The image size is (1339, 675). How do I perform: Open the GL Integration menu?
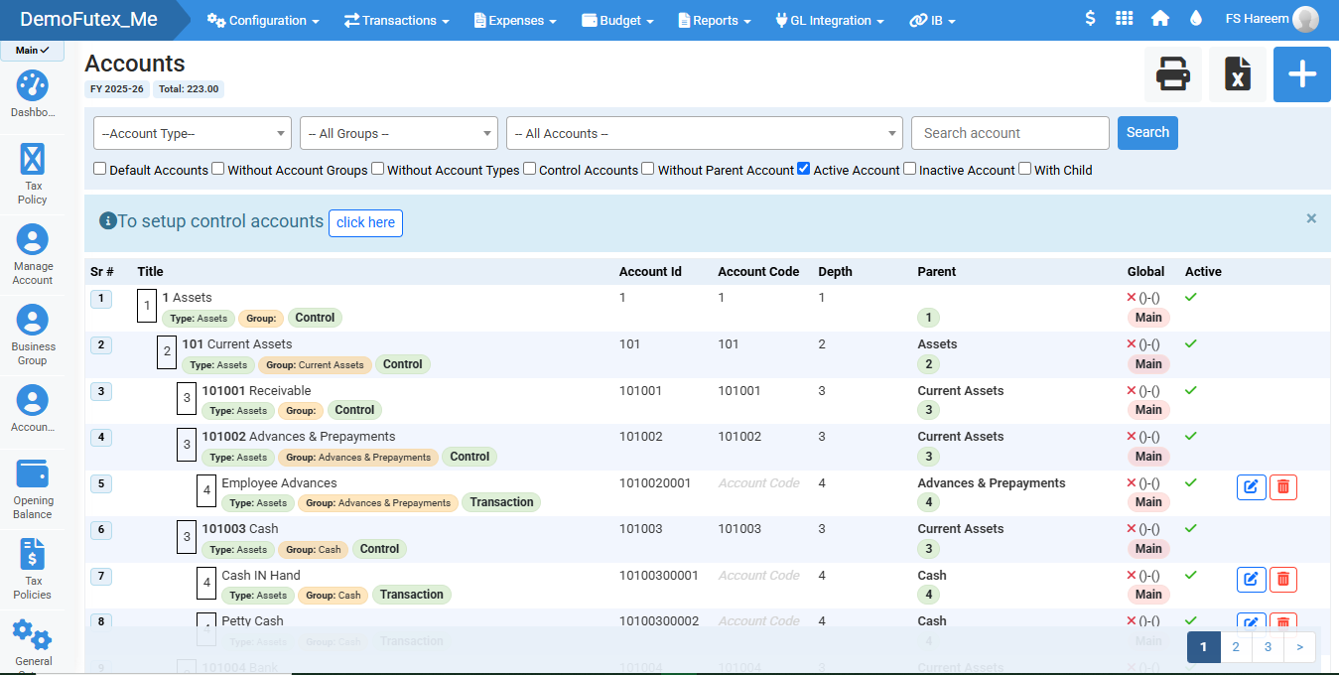[829, 20]
